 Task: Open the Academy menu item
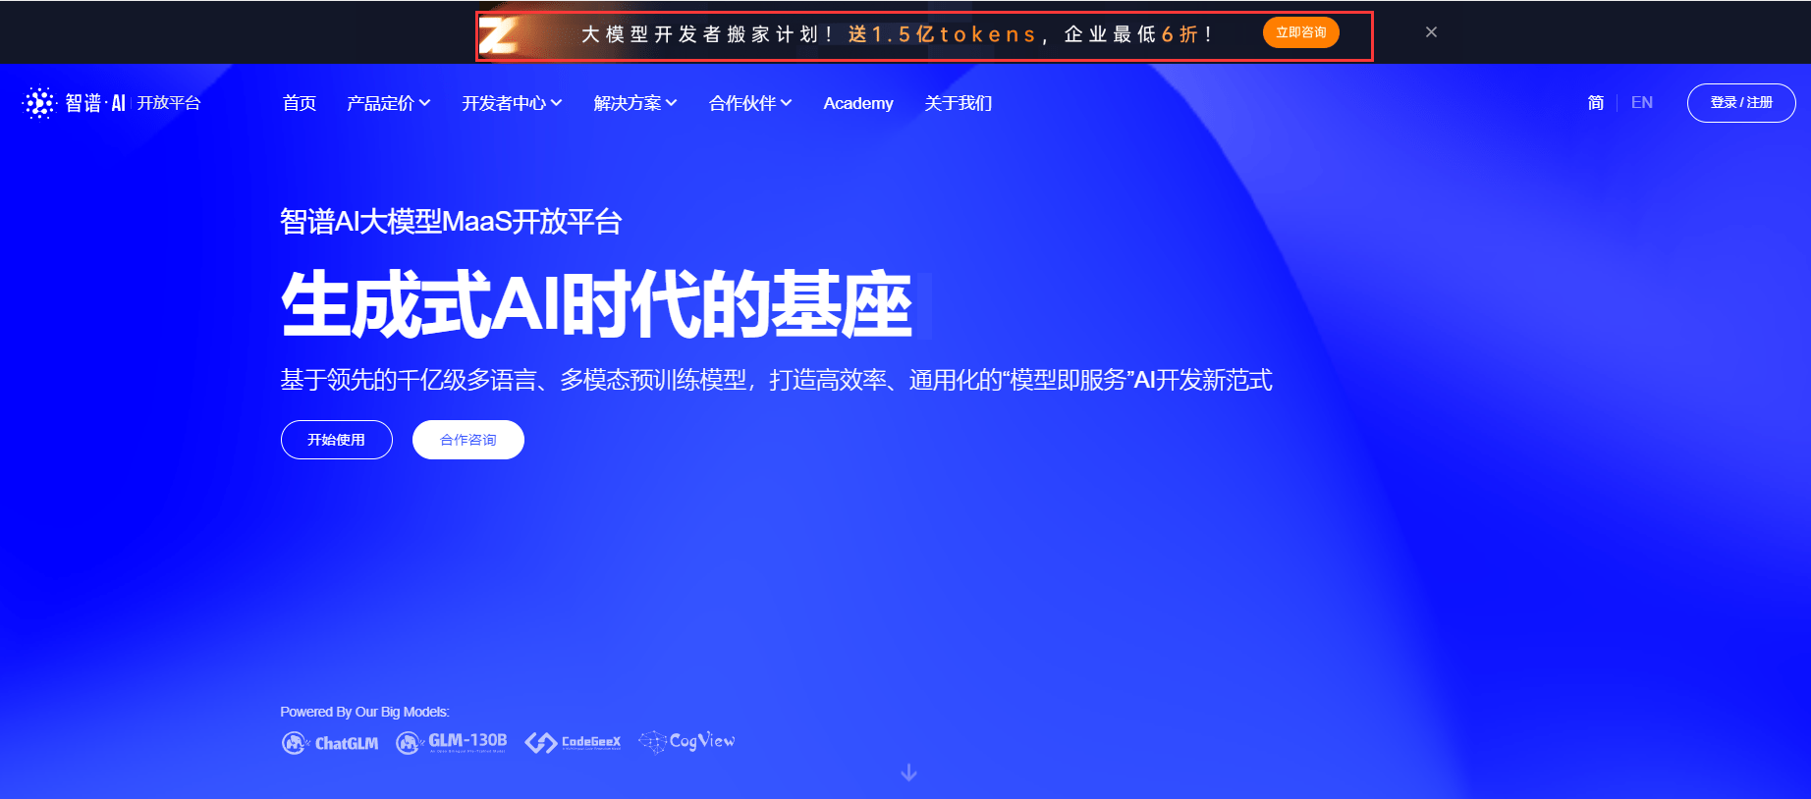858,103
